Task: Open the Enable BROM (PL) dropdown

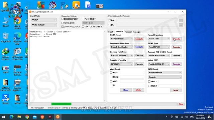Action: (x=159, y=64)
